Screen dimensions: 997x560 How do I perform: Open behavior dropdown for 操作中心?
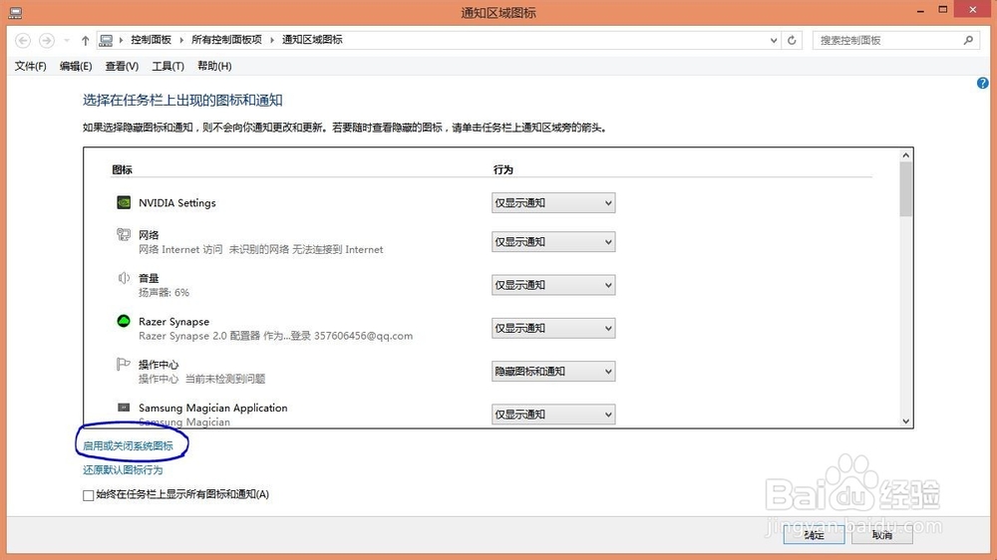553,372
